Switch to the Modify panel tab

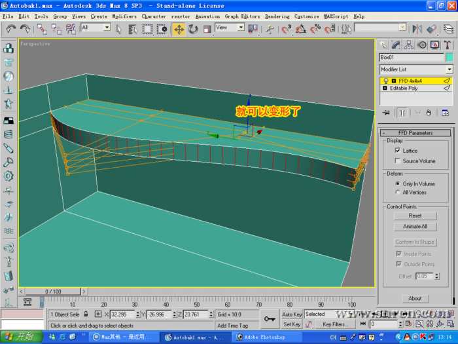pyautogui.click(x=396, y=45)
